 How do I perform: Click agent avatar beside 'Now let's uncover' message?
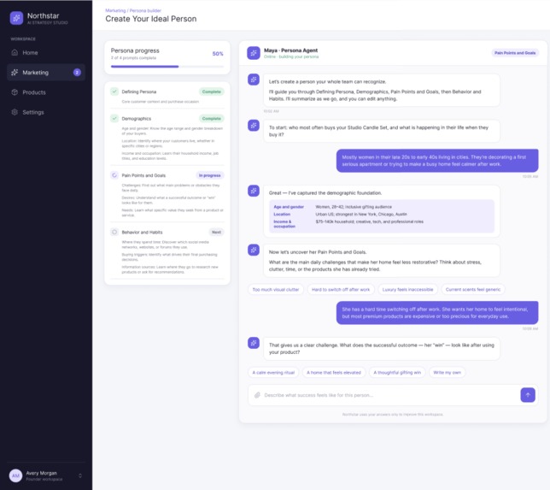(x=254, y=250)
